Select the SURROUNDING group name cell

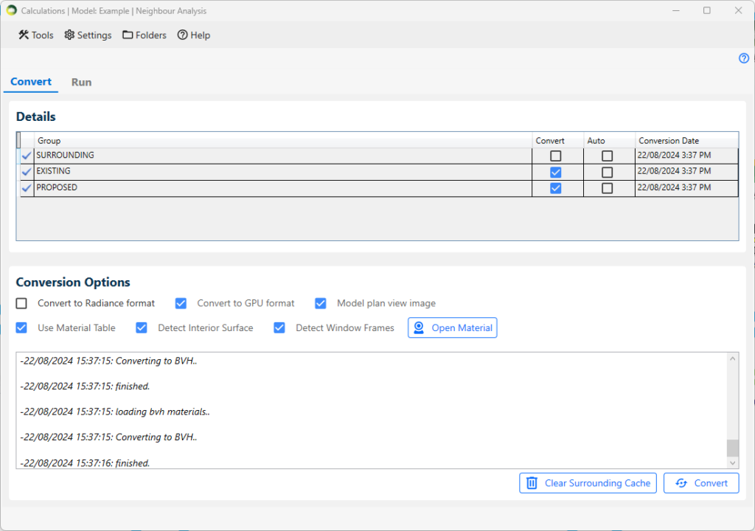[x=283, y=156]
